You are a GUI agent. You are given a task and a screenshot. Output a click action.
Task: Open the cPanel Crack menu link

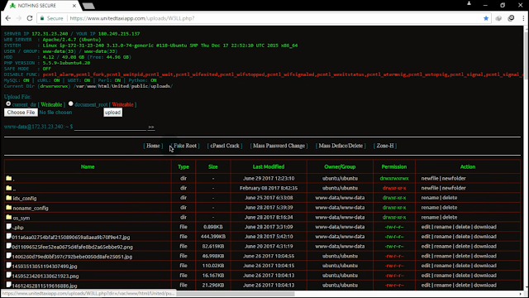click(x=225, y=146)
